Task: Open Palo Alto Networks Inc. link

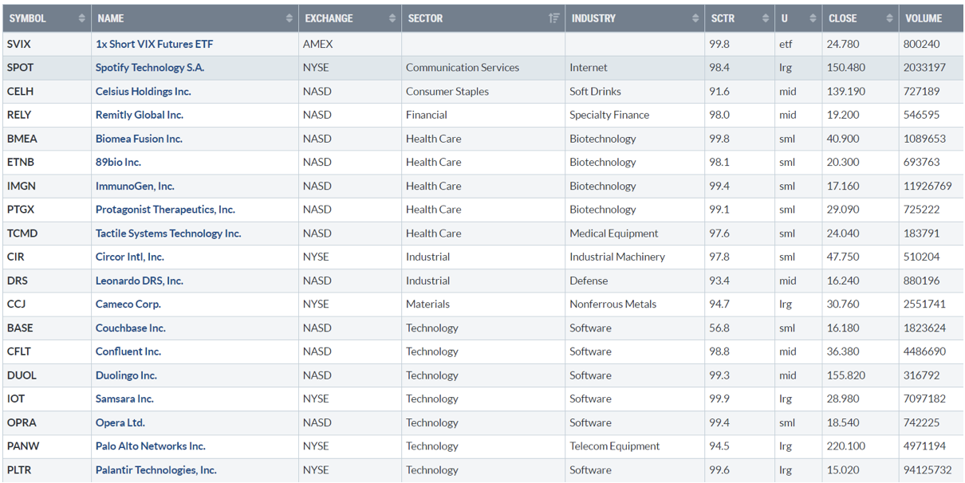Action: 150,446
